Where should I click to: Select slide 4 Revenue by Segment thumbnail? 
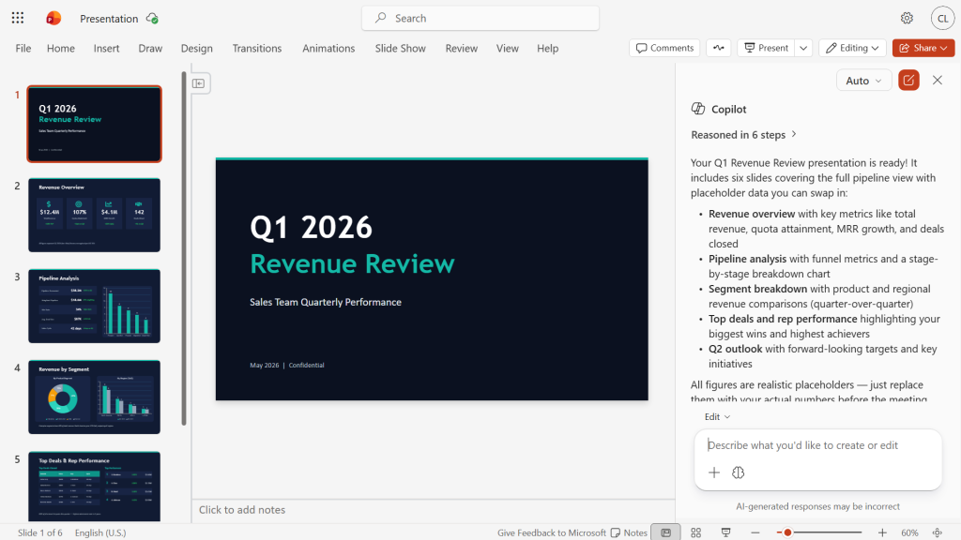coord(95,397)
